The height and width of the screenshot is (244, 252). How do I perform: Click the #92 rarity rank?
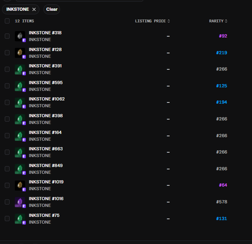pyautogui.click(x=223, y=36)
